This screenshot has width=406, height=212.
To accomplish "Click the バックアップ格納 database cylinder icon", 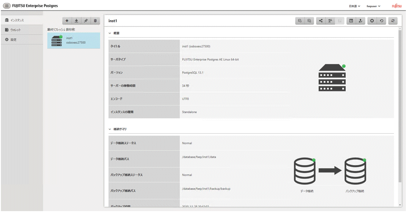I will point(355,171).
